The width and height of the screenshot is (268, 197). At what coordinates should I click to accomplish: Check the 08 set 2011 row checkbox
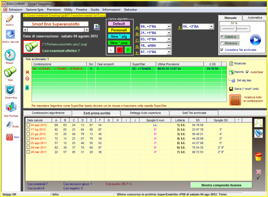pyautogui.click(x=28, y=138)
